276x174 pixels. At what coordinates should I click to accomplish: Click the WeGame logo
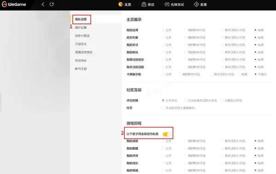coord(14,5)
